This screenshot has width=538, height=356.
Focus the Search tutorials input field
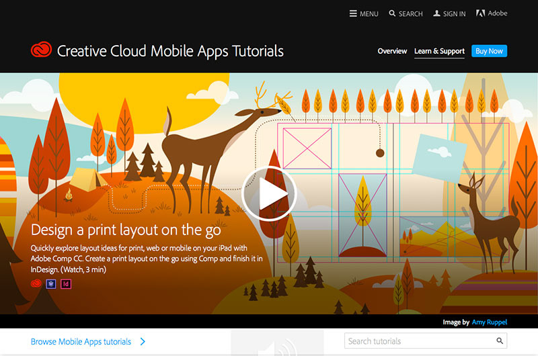click(426, 341)
